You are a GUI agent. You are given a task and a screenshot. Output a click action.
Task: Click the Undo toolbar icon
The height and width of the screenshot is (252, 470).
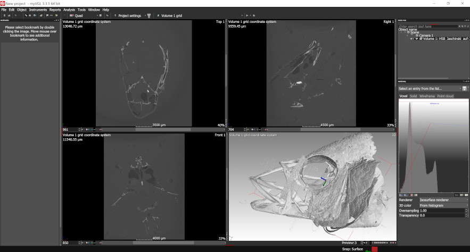point(15,15)
